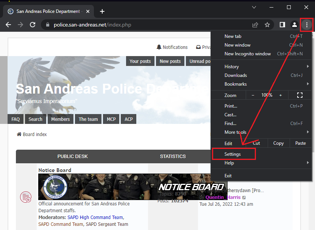Open Chrome's three-dot menu button

(x=307, y=25)
